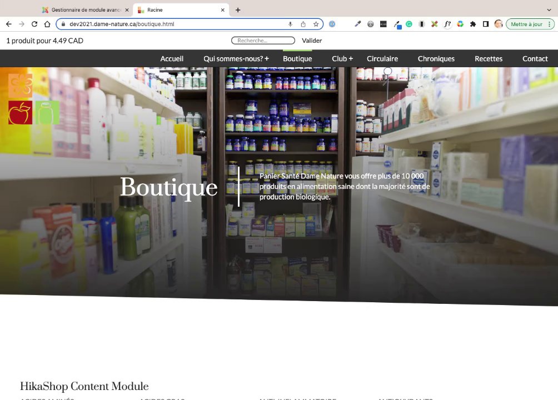This screenshot has height=400, width=558.
Task: Click the padlock site info icon
Action: tap(63, 24)
